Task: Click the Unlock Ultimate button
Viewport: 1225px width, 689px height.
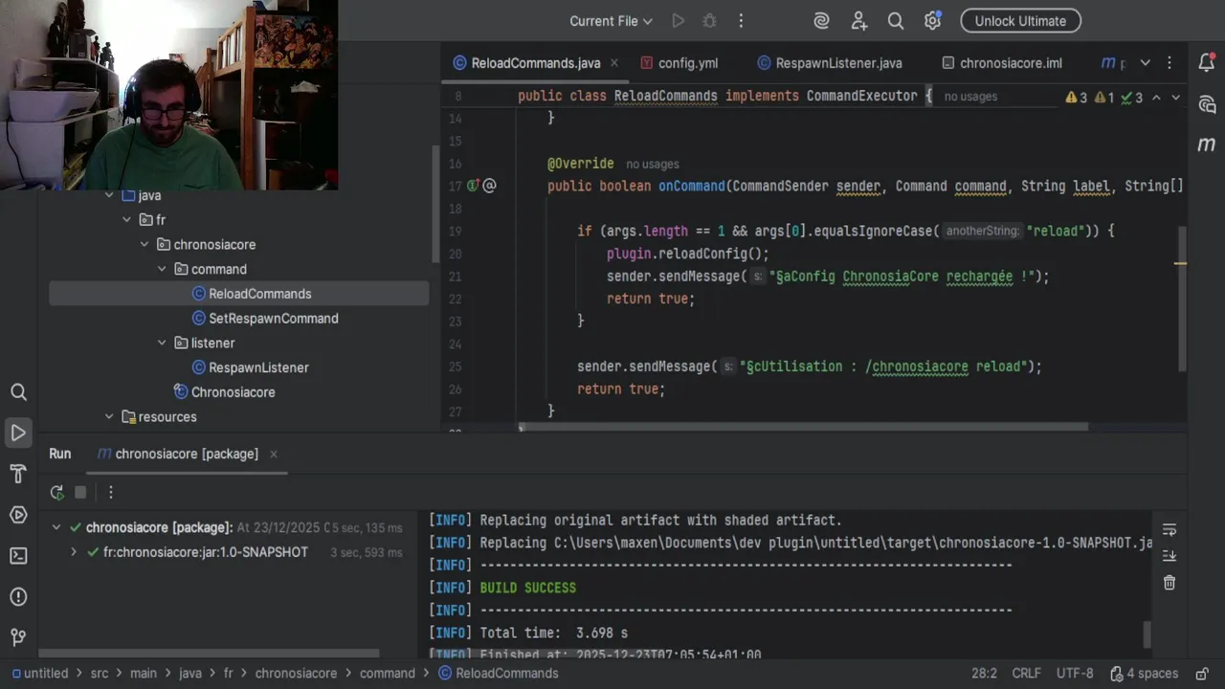Action: (x=1020, y=21)
